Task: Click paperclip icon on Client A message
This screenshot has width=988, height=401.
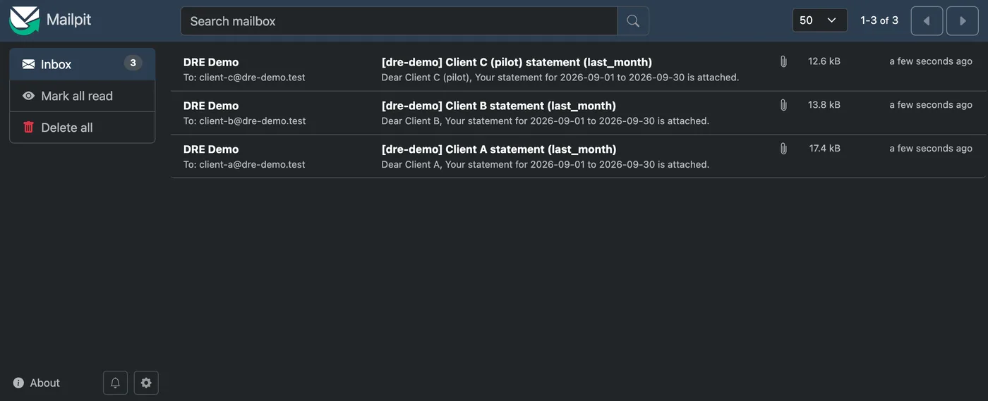Action: coord(783,149)
